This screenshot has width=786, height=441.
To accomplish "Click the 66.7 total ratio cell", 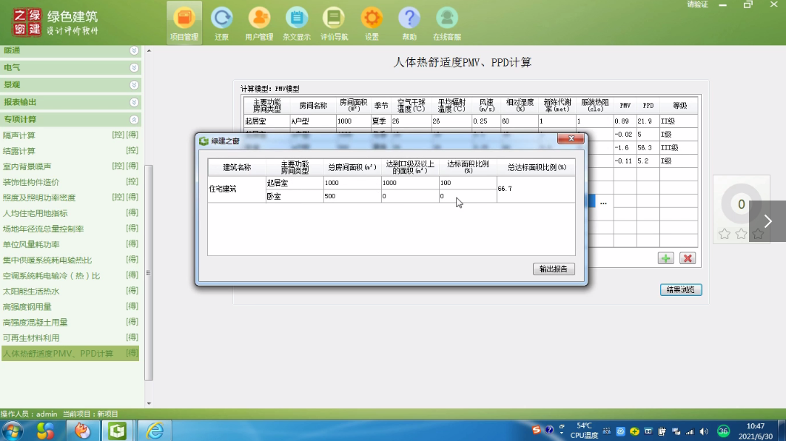I will coord(536,189).
